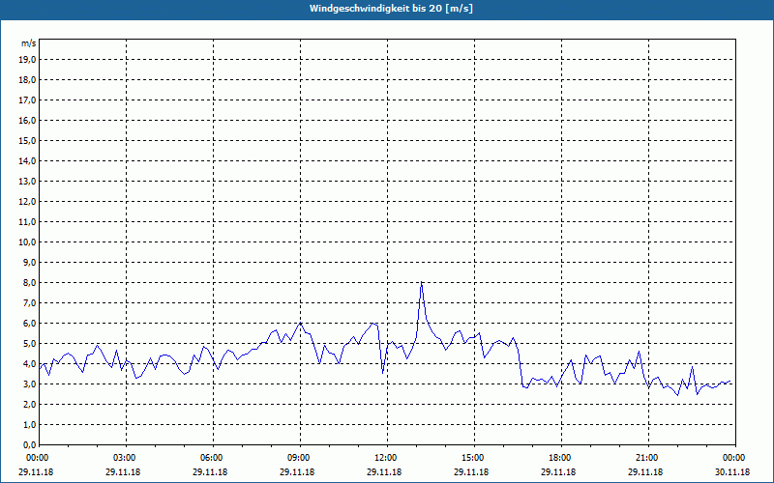Click the "29.11.18" date under 21:00
Viewport: 774px width, 483px height.
(645, 472)
